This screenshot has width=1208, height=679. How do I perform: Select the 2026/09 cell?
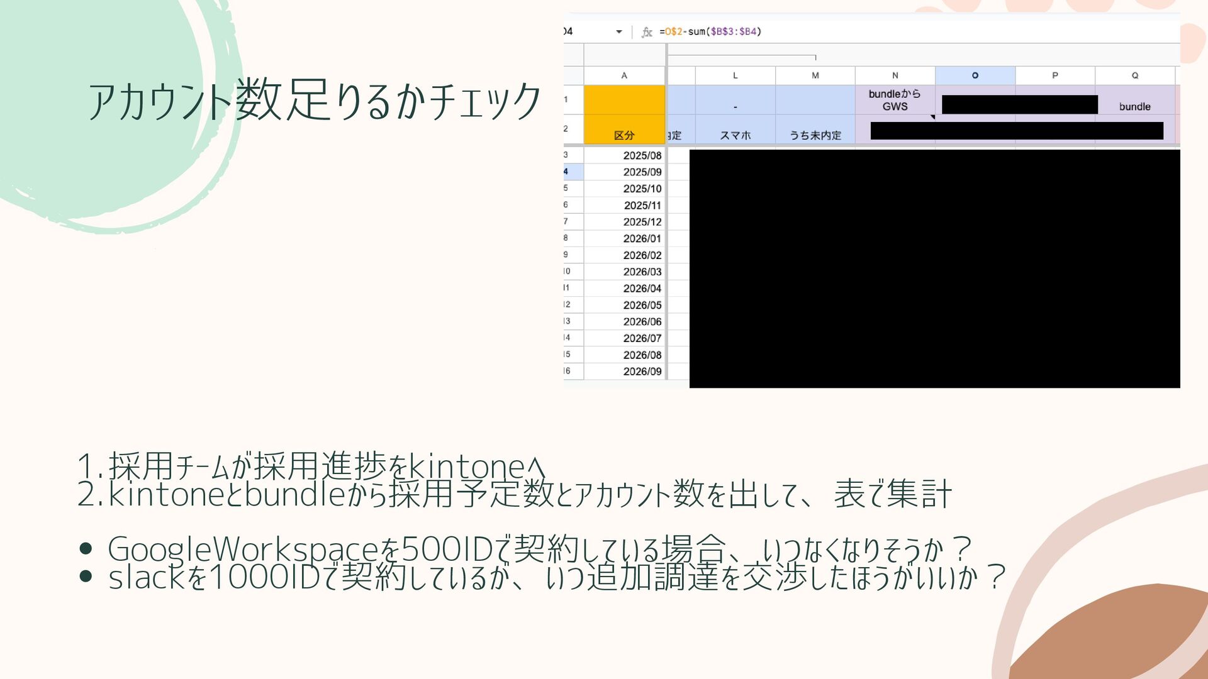[624, 372]
